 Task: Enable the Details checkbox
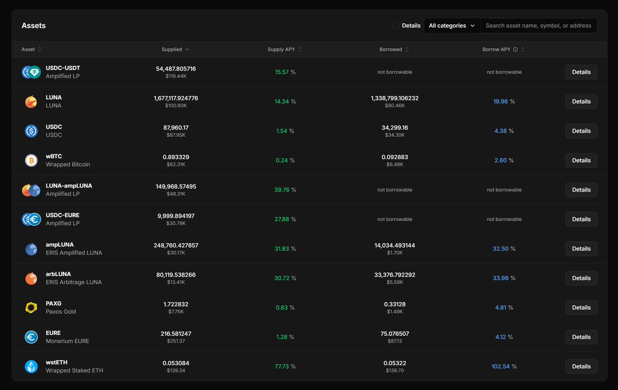[396, 26]
